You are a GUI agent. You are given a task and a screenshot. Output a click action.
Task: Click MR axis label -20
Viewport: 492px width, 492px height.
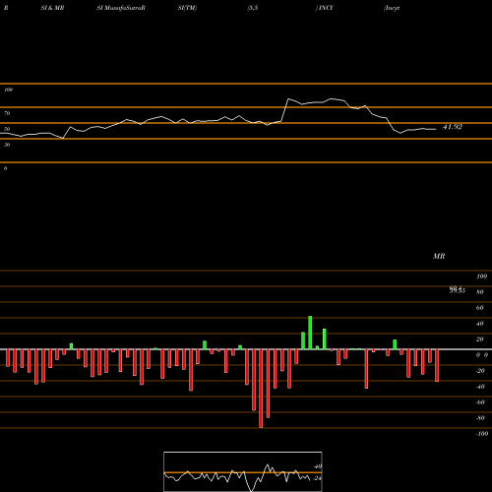pyautogui.click(x=480, y=371)
